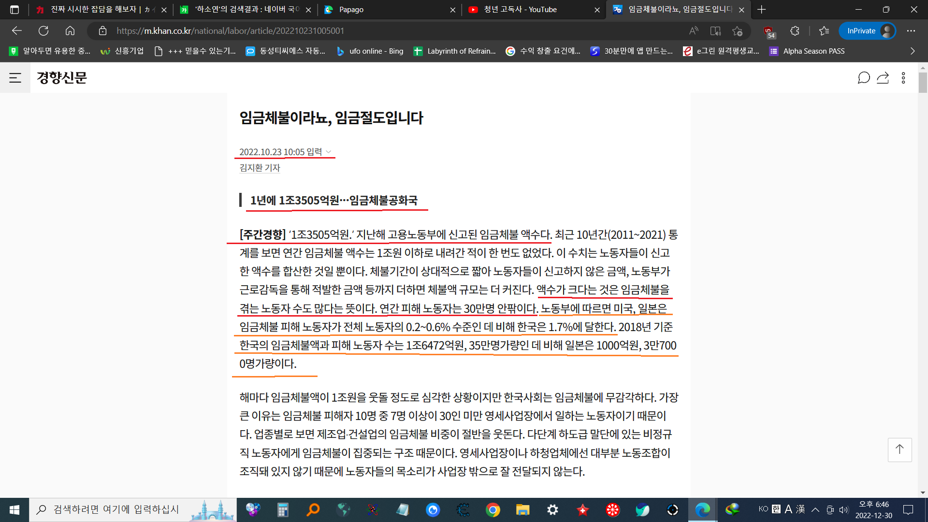Viewport: 928px width, 522px height.
Task: Open the ufo online - Bing bookmark
Action: tap(370, 51)
